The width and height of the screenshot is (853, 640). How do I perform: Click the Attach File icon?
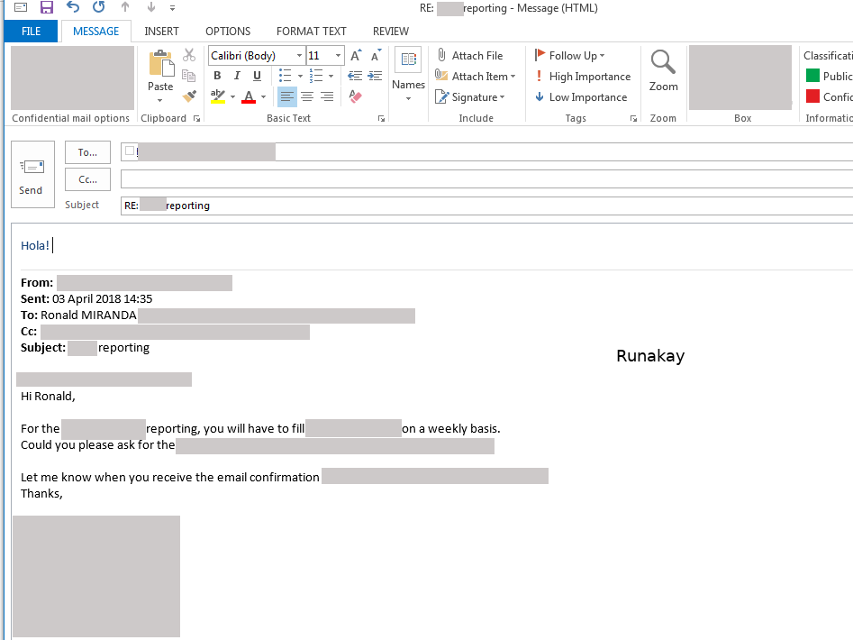tap(441, 55)
